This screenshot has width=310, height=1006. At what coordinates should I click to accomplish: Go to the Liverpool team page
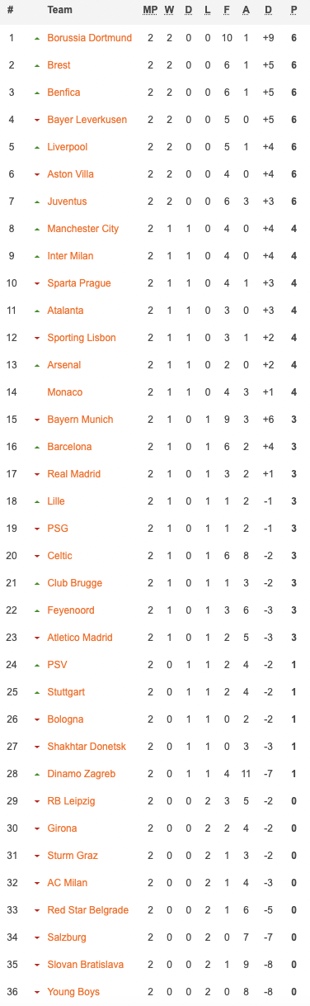[68, 147]
